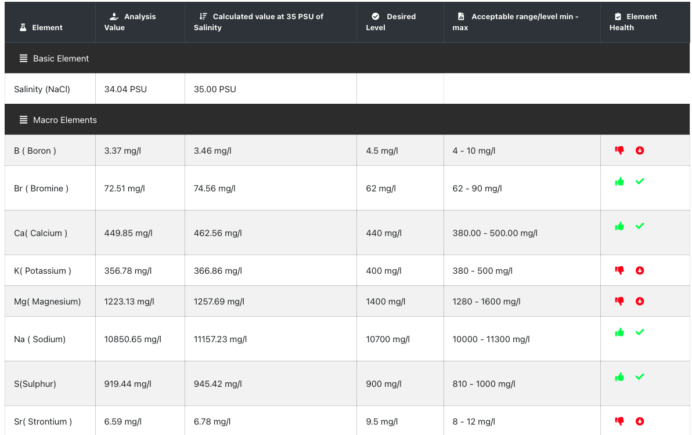
Task: Click the red thumbs-down icon in Magnesium row
Action: [x=619, y=301]
